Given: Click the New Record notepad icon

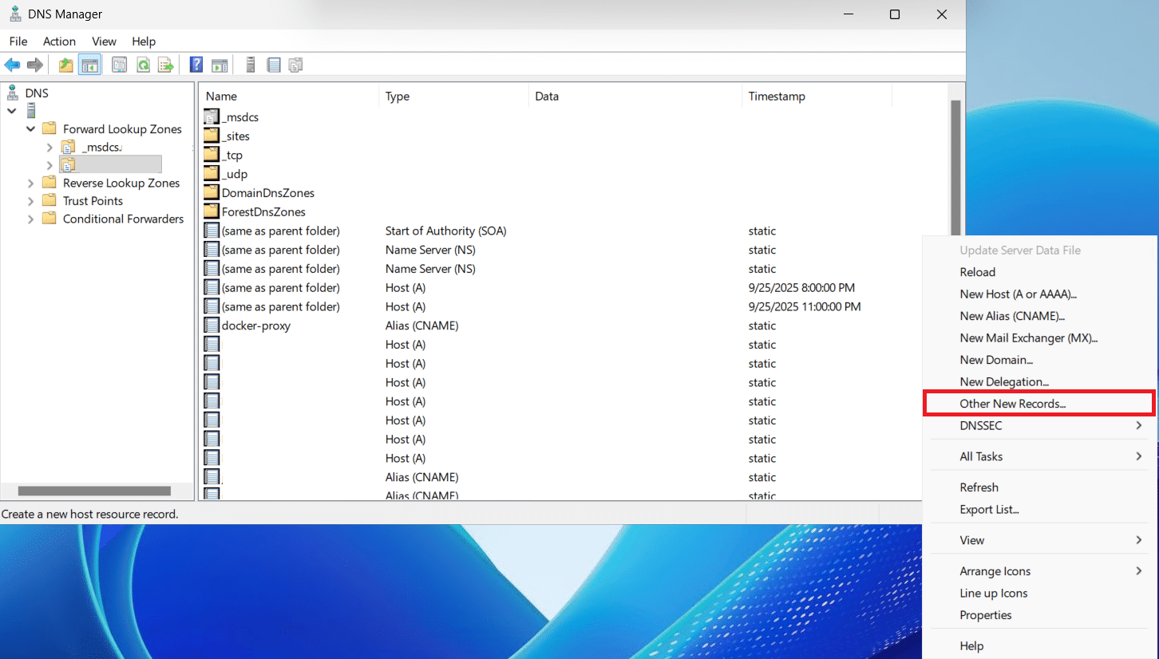Looking at the screenshot, I should 274,65.
